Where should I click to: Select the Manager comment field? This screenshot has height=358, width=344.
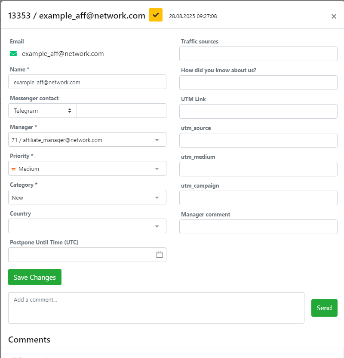[258, 227]
